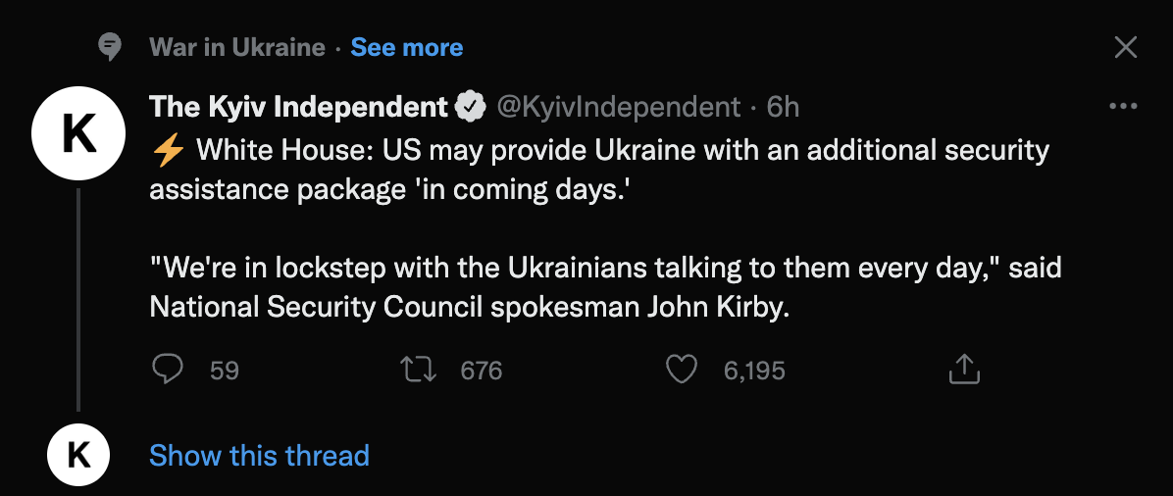
Task: Open the tweet's 6h timestamp
Action: click(783, 106)
